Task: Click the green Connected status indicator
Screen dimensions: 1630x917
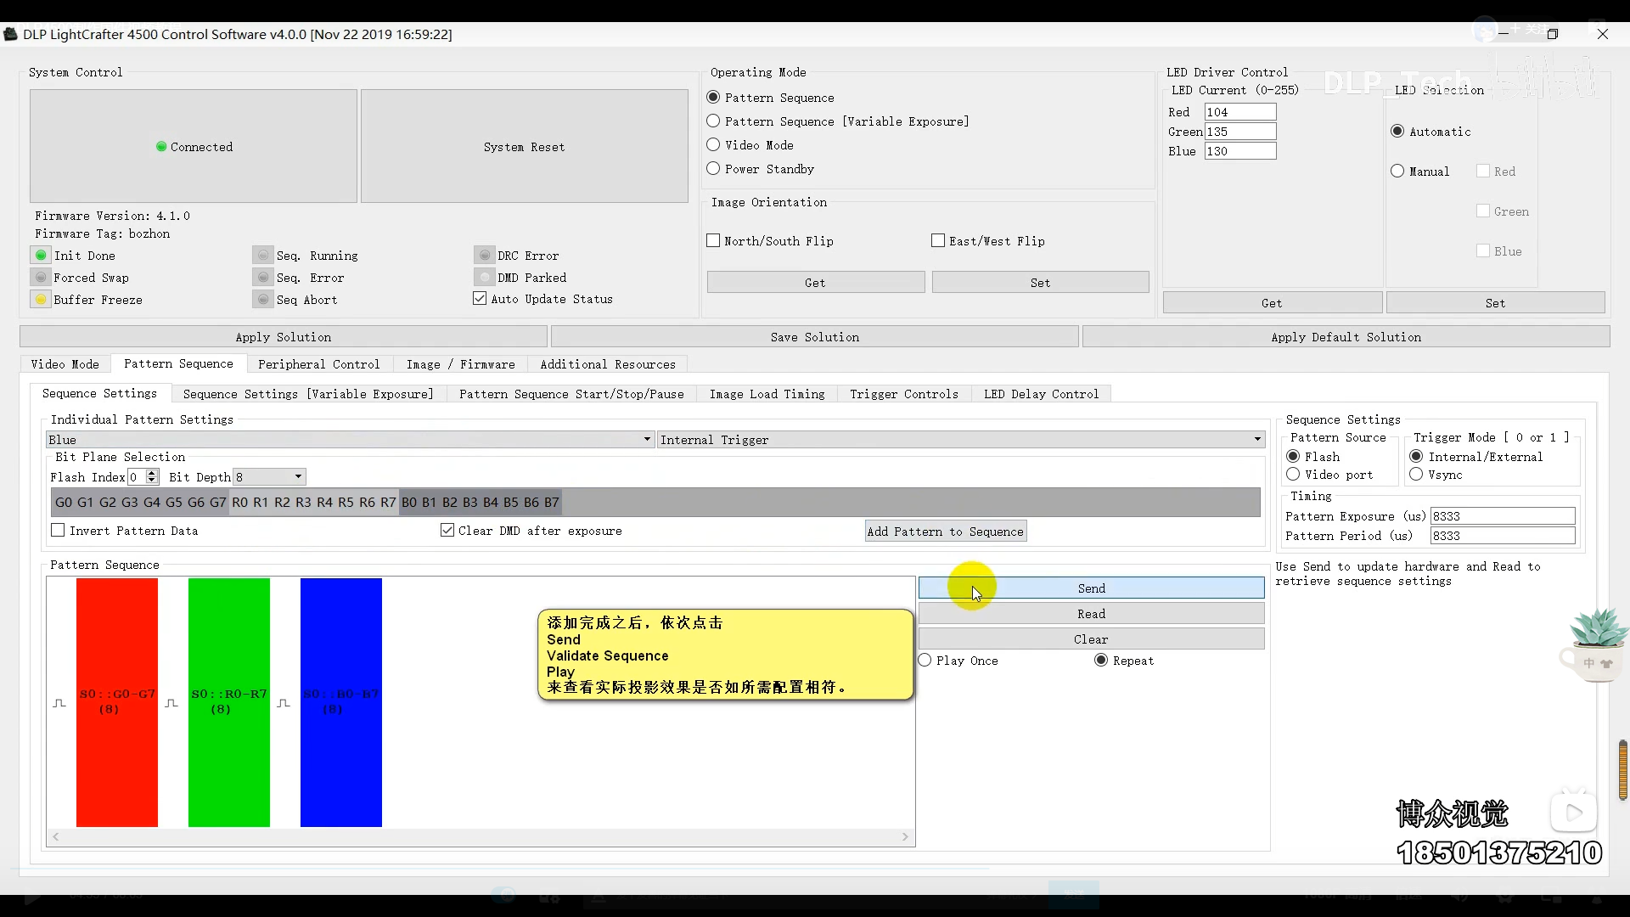Action: point(161,147)
